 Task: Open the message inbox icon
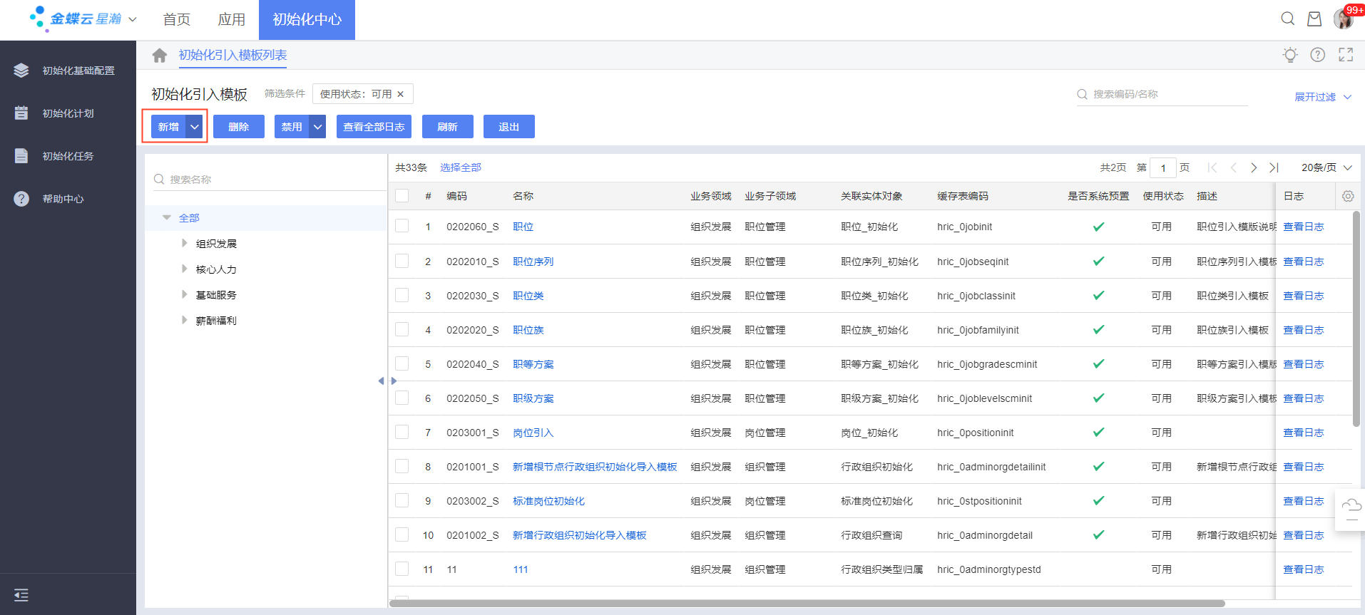tap(1314, 19)
